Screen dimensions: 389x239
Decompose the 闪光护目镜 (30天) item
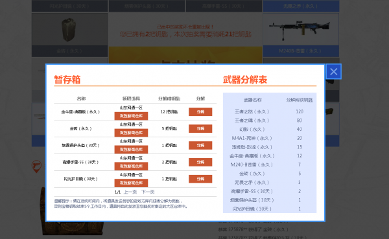coord(200,179)
